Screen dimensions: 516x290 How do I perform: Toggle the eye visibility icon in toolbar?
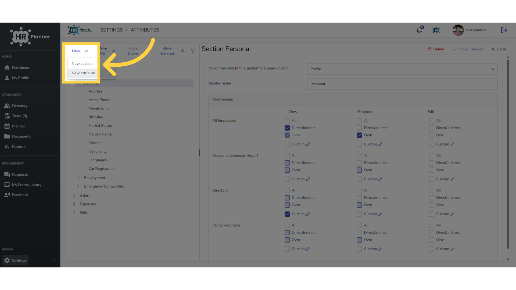pyautogui.click(x=182, y=51)
